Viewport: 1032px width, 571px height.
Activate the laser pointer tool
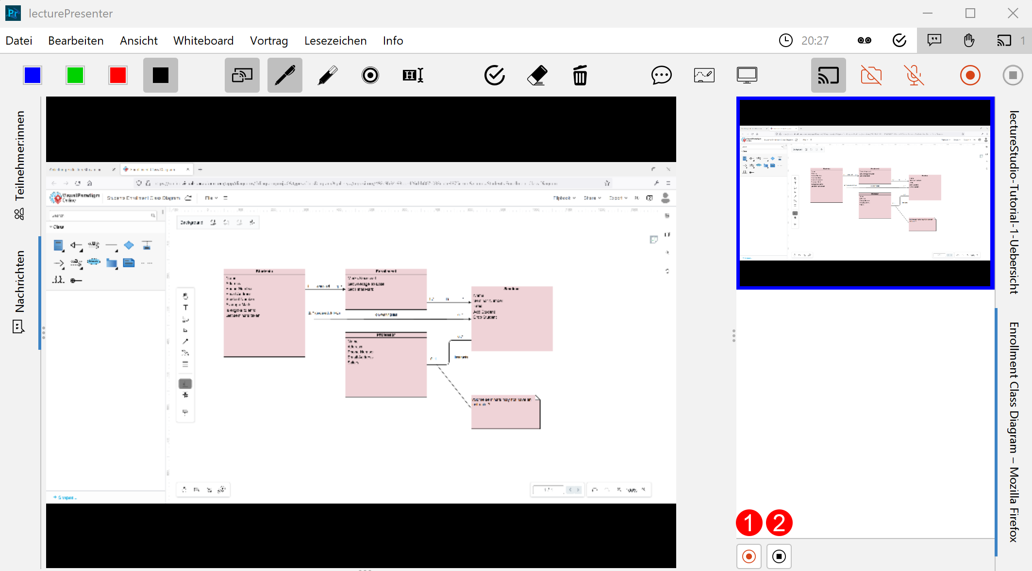(x=370, y=75)
